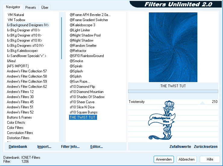Select Andrew's Filters 12 category
Image resolution: width=223 pixels, height=166 pixels.
click(x=20, y=92)
